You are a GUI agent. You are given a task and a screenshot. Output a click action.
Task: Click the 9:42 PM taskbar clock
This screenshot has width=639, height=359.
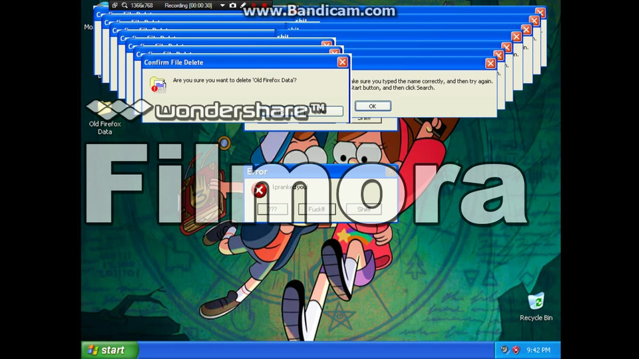[538, 350]
